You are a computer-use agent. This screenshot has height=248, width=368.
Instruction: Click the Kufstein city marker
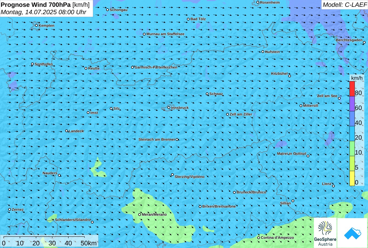click(x=263, y=52)
